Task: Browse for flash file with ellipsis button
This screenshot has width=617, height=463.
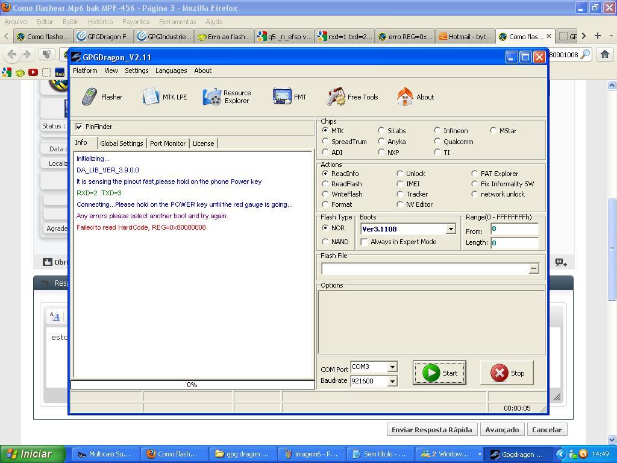Action: [534, 268]
